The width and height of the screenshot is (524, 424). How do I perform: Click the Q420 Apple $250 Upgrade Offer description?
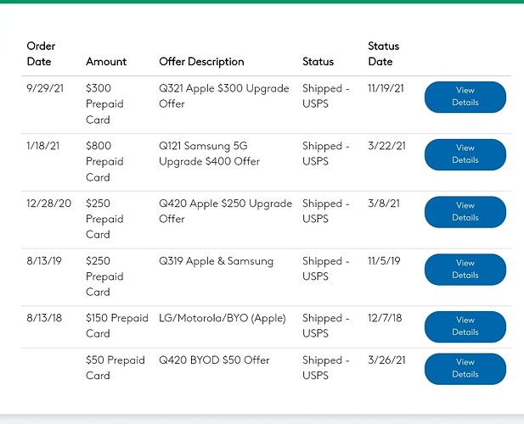[x=225, y=211]
